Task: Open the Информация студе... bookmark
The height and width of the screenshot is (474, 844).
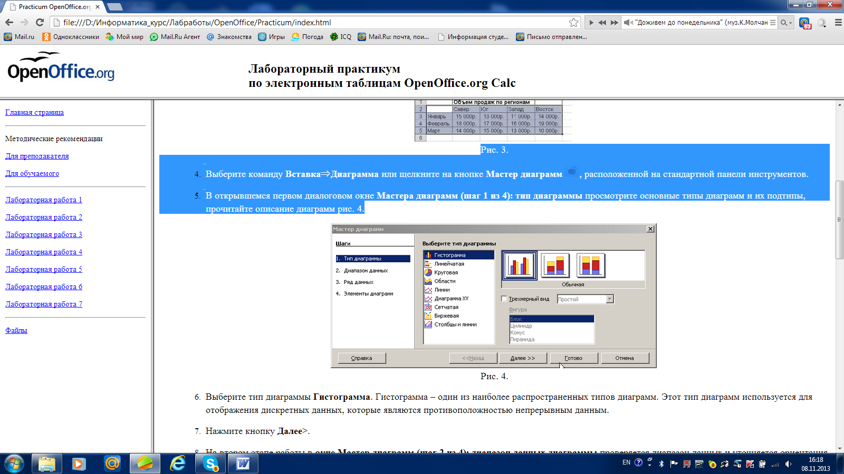Action: click(473, 37)
